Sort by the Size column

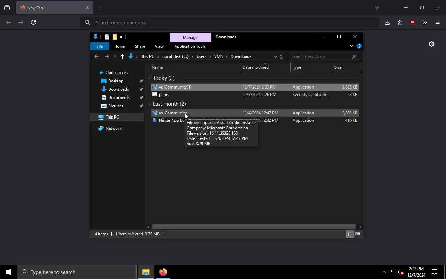346,67
